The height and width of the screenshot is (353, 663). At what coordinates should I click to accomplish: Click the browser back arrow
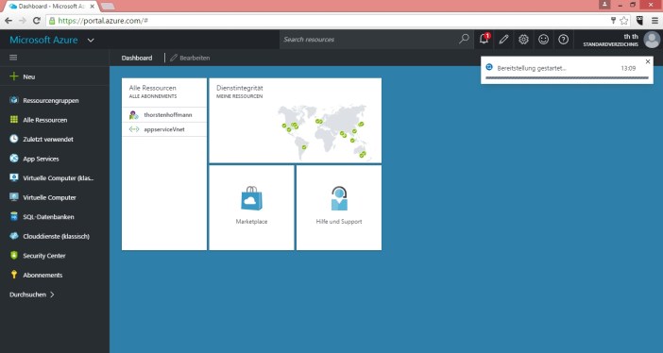tap(8, 20)
